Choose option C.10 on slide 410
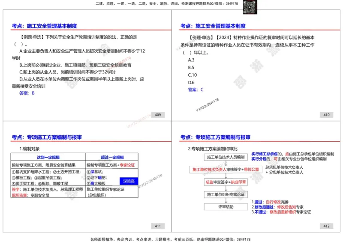343x243 pixels. pos(193,75)
